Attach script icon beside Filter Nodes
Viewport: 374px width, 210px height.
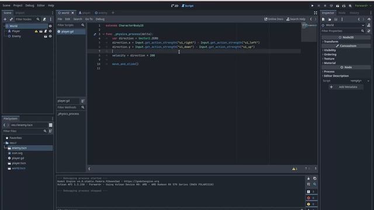[x=44, y=19]
